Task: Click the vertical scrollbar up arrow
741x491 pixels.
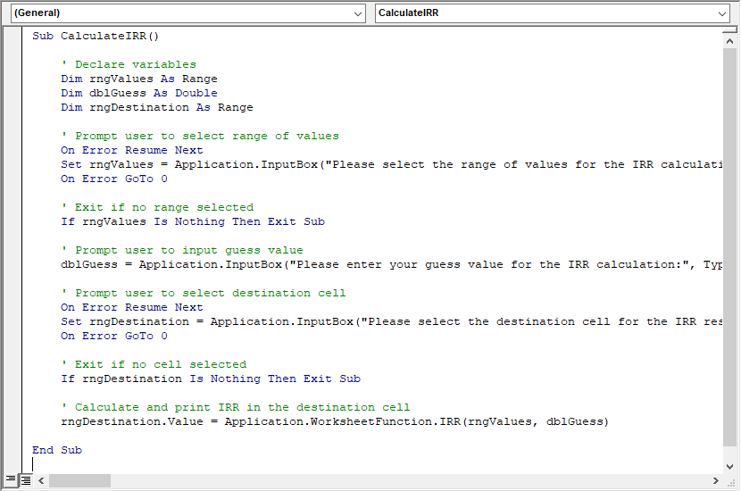Action: [x=729, y=42]
